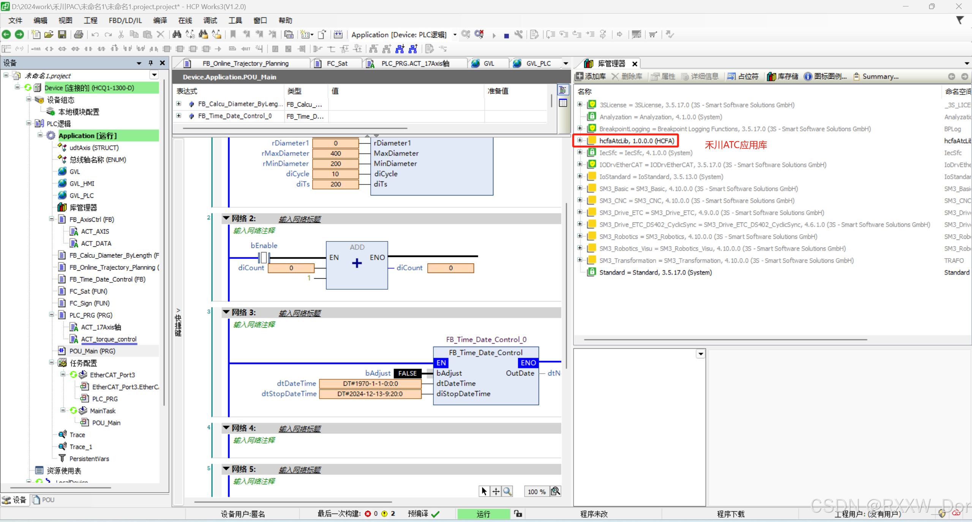
Task: Stop the PLC application with the stop icon
Action: pyautogui.click(x=506, y=35)
